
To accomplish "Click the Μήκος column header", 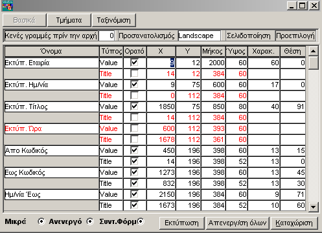I will coord(213,52).
